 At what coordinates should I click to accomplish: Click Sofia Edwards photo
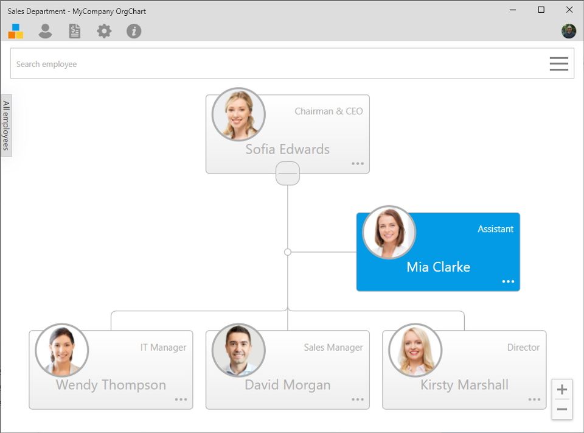(238, 114)
